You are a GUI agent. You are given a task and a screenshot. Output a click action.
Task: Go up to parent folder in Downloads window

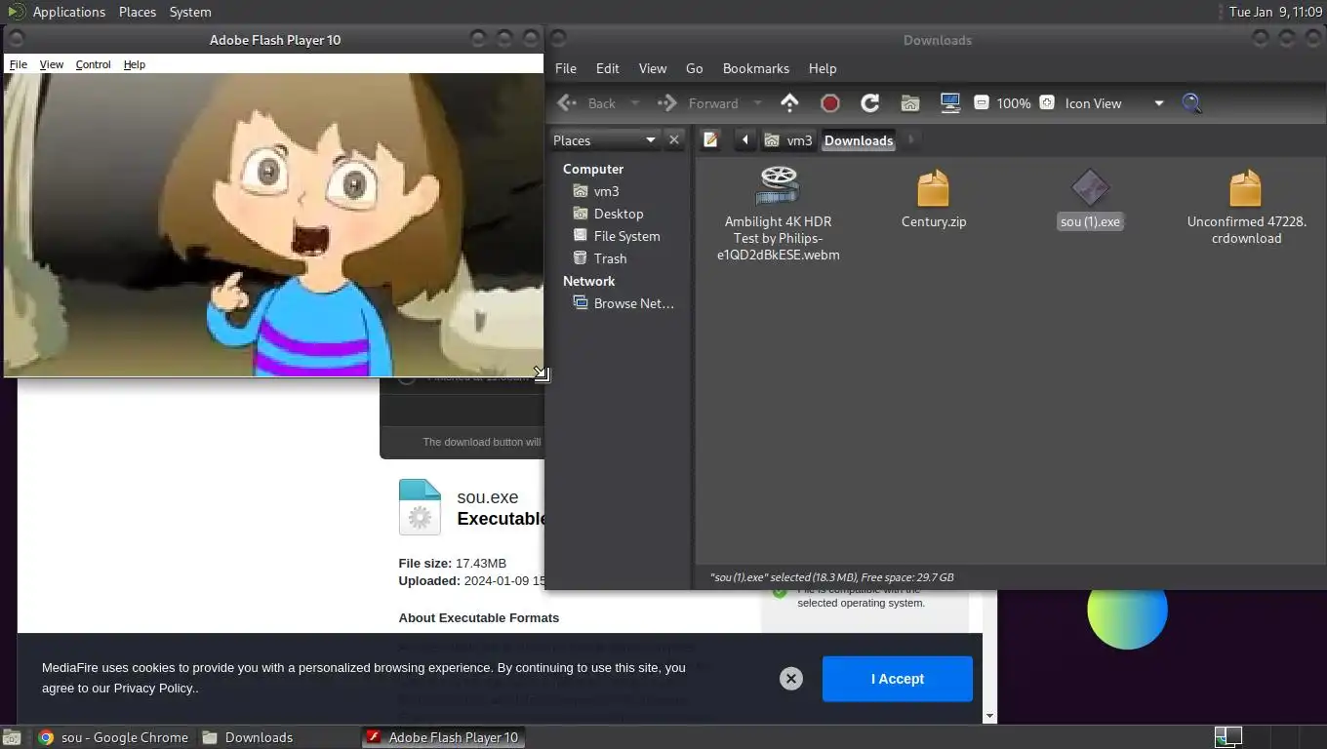[789, 103]
